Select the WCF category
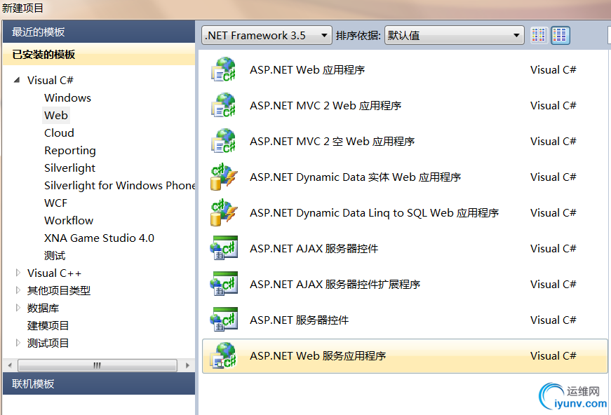 click(x=55, y=203)
